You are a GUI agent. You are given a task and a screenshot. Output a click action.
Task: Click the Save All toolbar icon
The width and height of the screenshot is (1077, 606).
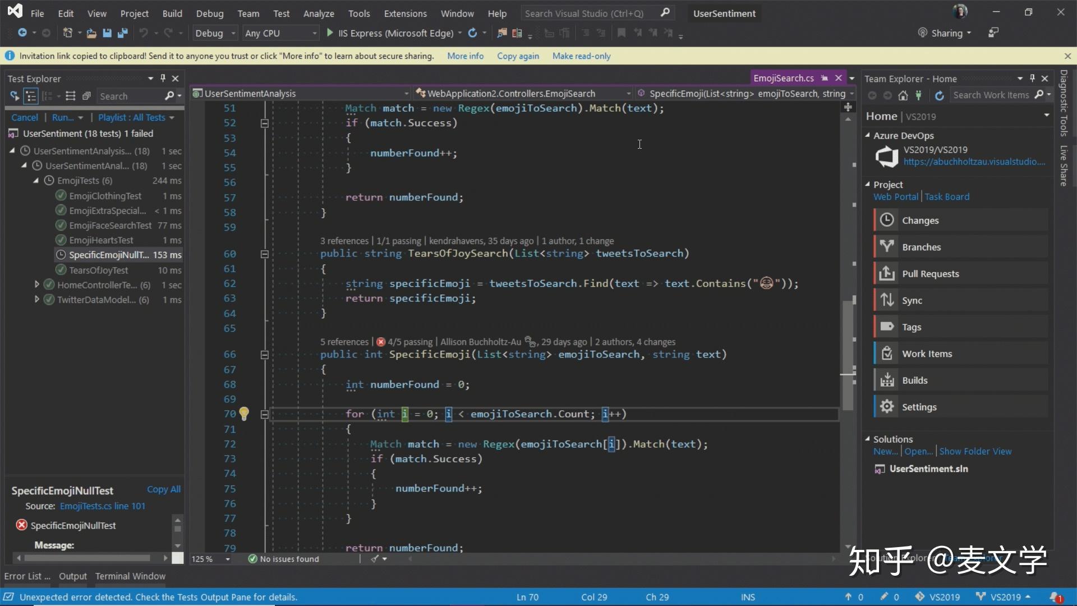[x=122, y=33]
